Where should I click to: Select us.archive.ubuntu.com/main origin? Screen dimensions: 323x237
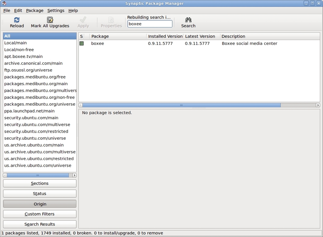(x=39, y=145)
